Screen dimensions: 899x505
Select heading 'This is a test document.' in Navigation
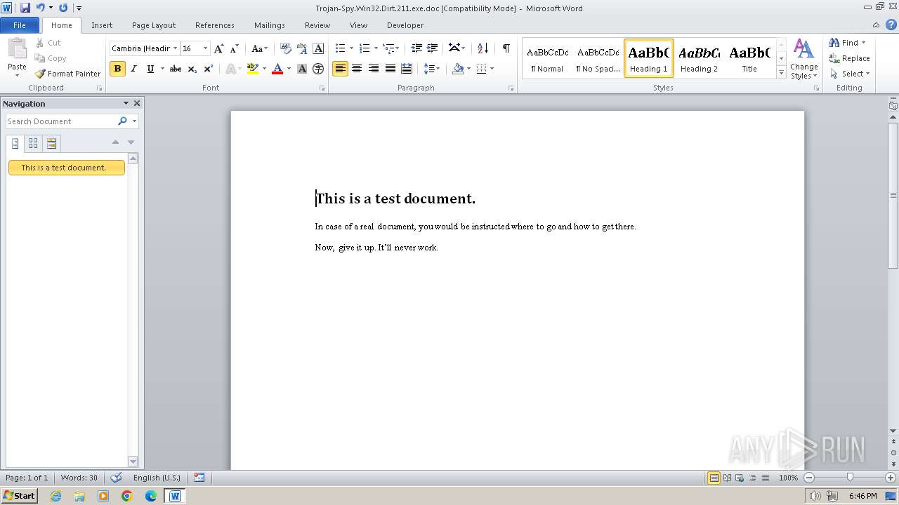click(67, 168)
